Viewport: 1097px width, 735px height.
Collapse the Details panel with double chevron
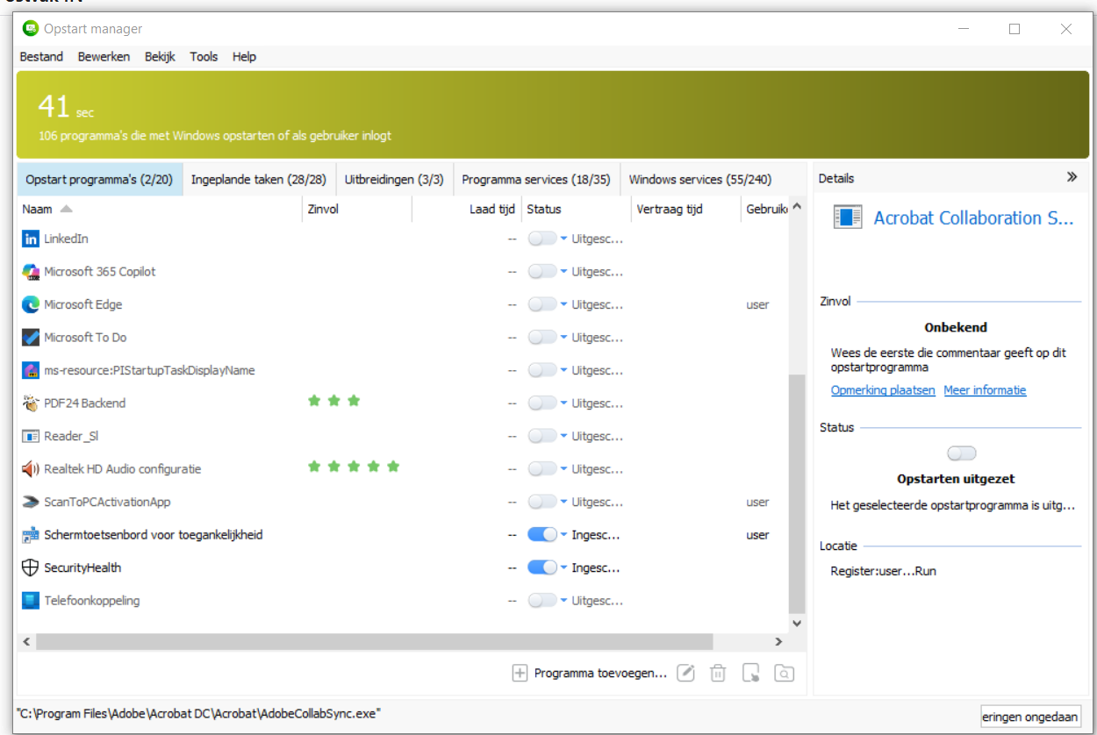click(1072, 177)
